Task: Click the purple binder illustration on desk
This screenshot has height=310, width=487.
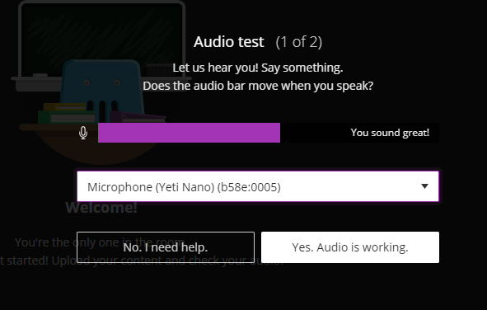Action: (138, 117)
